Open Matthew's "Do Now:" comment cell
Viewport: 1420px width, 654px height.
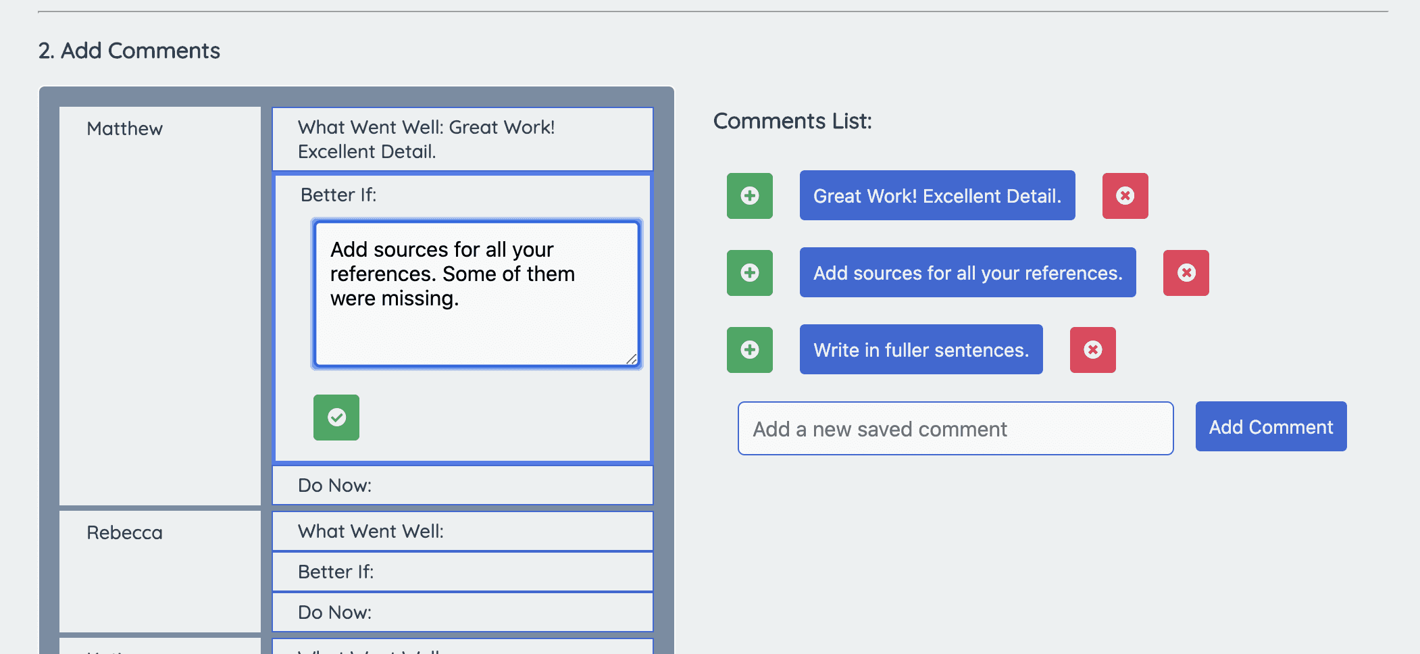[461, 484]
